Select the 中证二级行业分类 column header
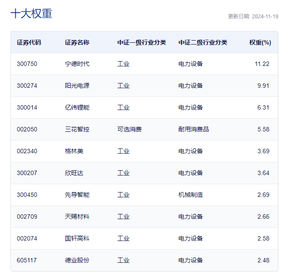Viewport: 294px width, 275px height. [202, 42]
